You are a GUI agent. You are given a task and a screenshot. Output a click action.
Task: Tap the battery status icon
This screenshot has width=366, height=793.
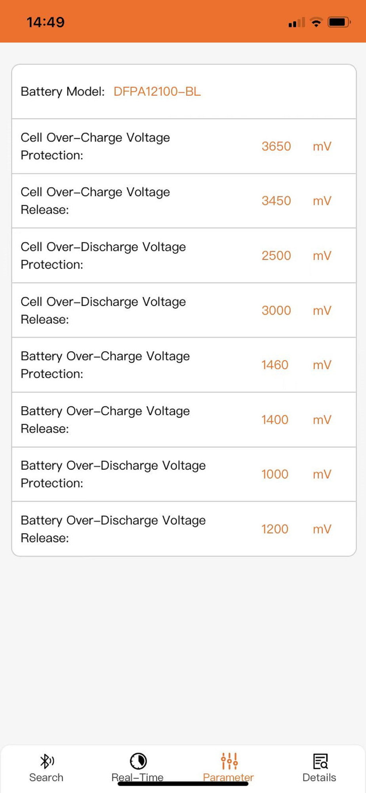[339, 22]
